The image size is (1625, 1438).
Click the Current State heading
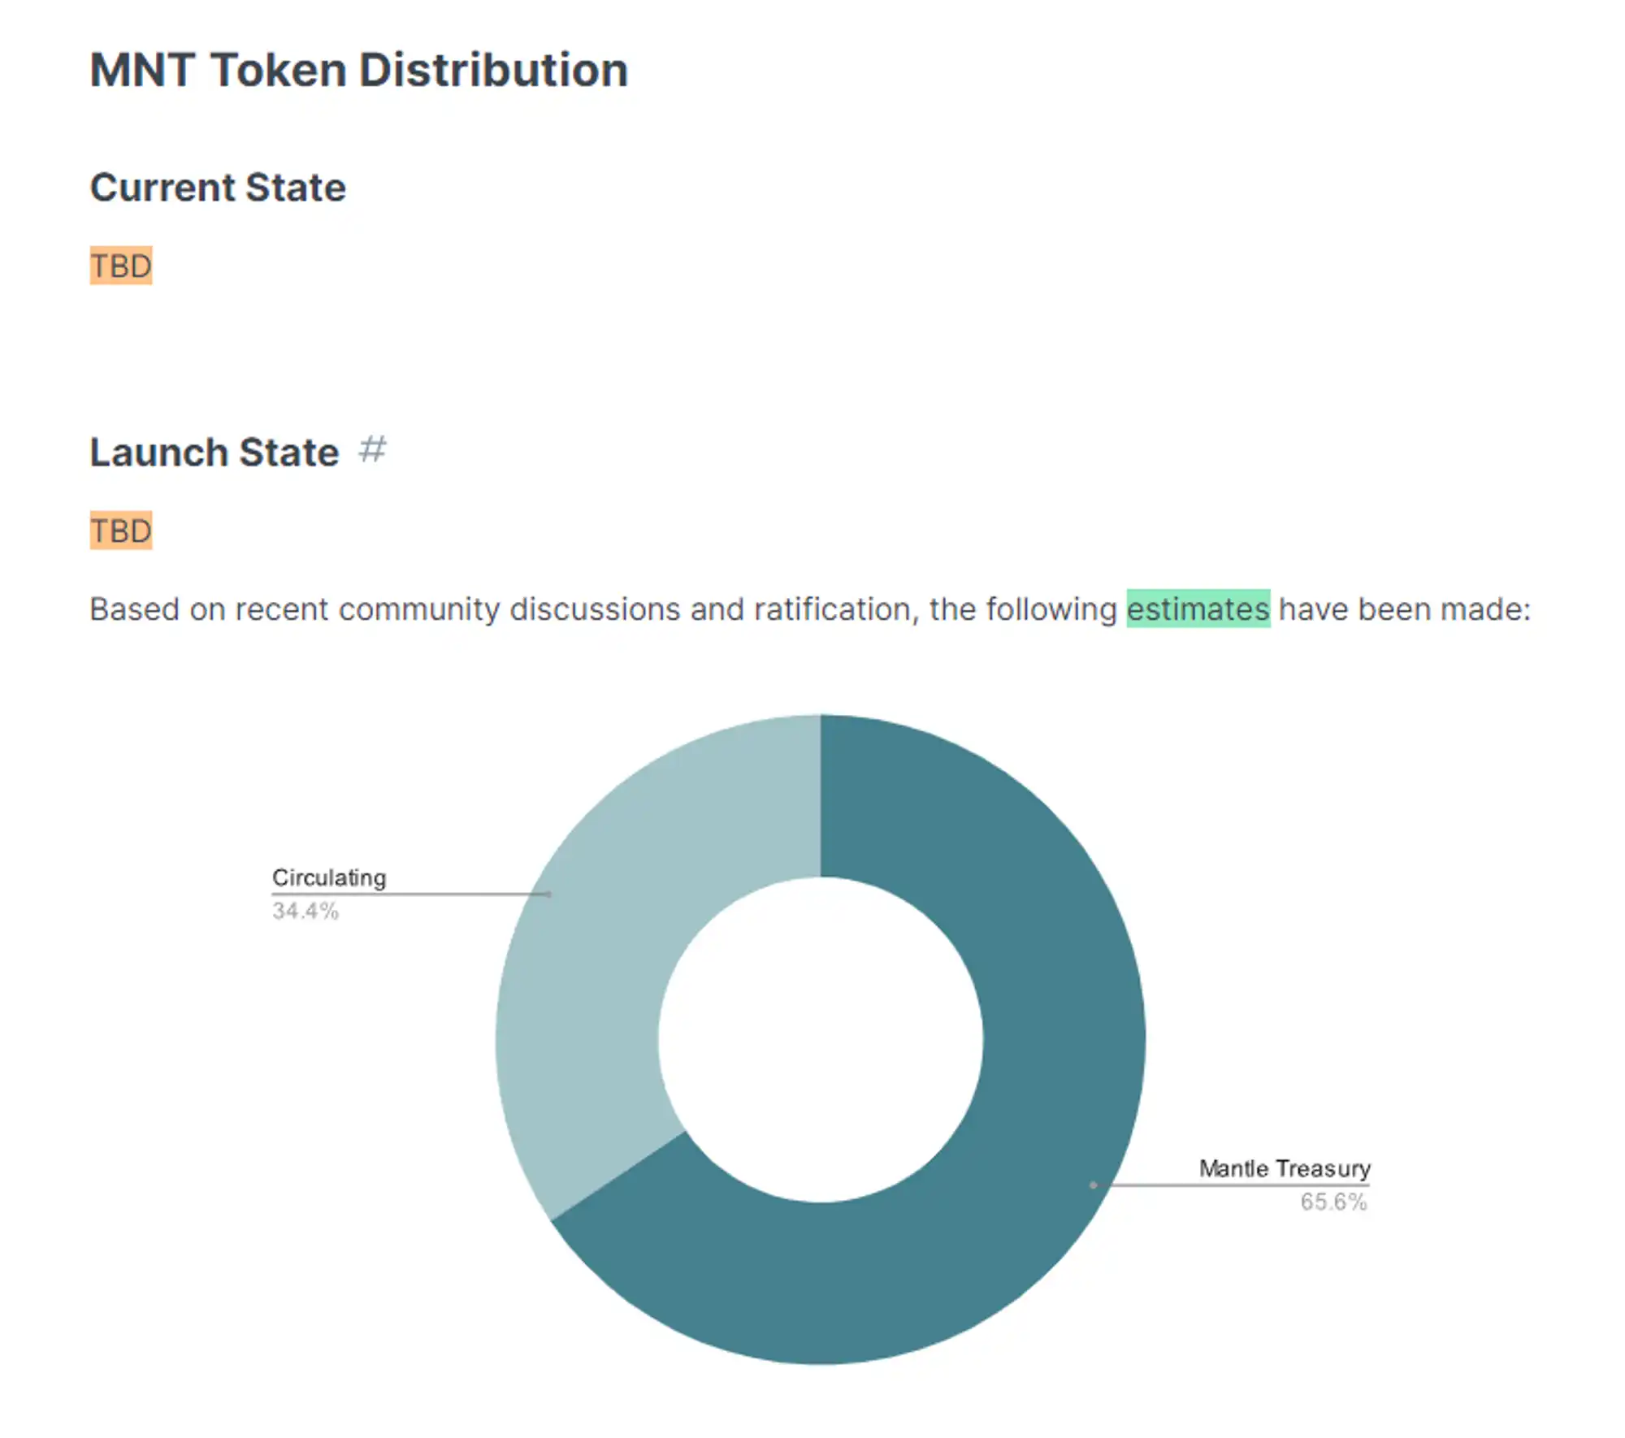click(x=218, y=188)
